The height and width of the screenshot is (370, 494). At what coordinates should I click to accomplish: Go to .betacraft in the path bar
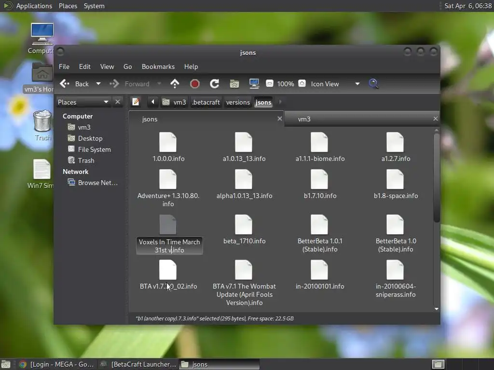pyautogui.click(x=206, y=102)
